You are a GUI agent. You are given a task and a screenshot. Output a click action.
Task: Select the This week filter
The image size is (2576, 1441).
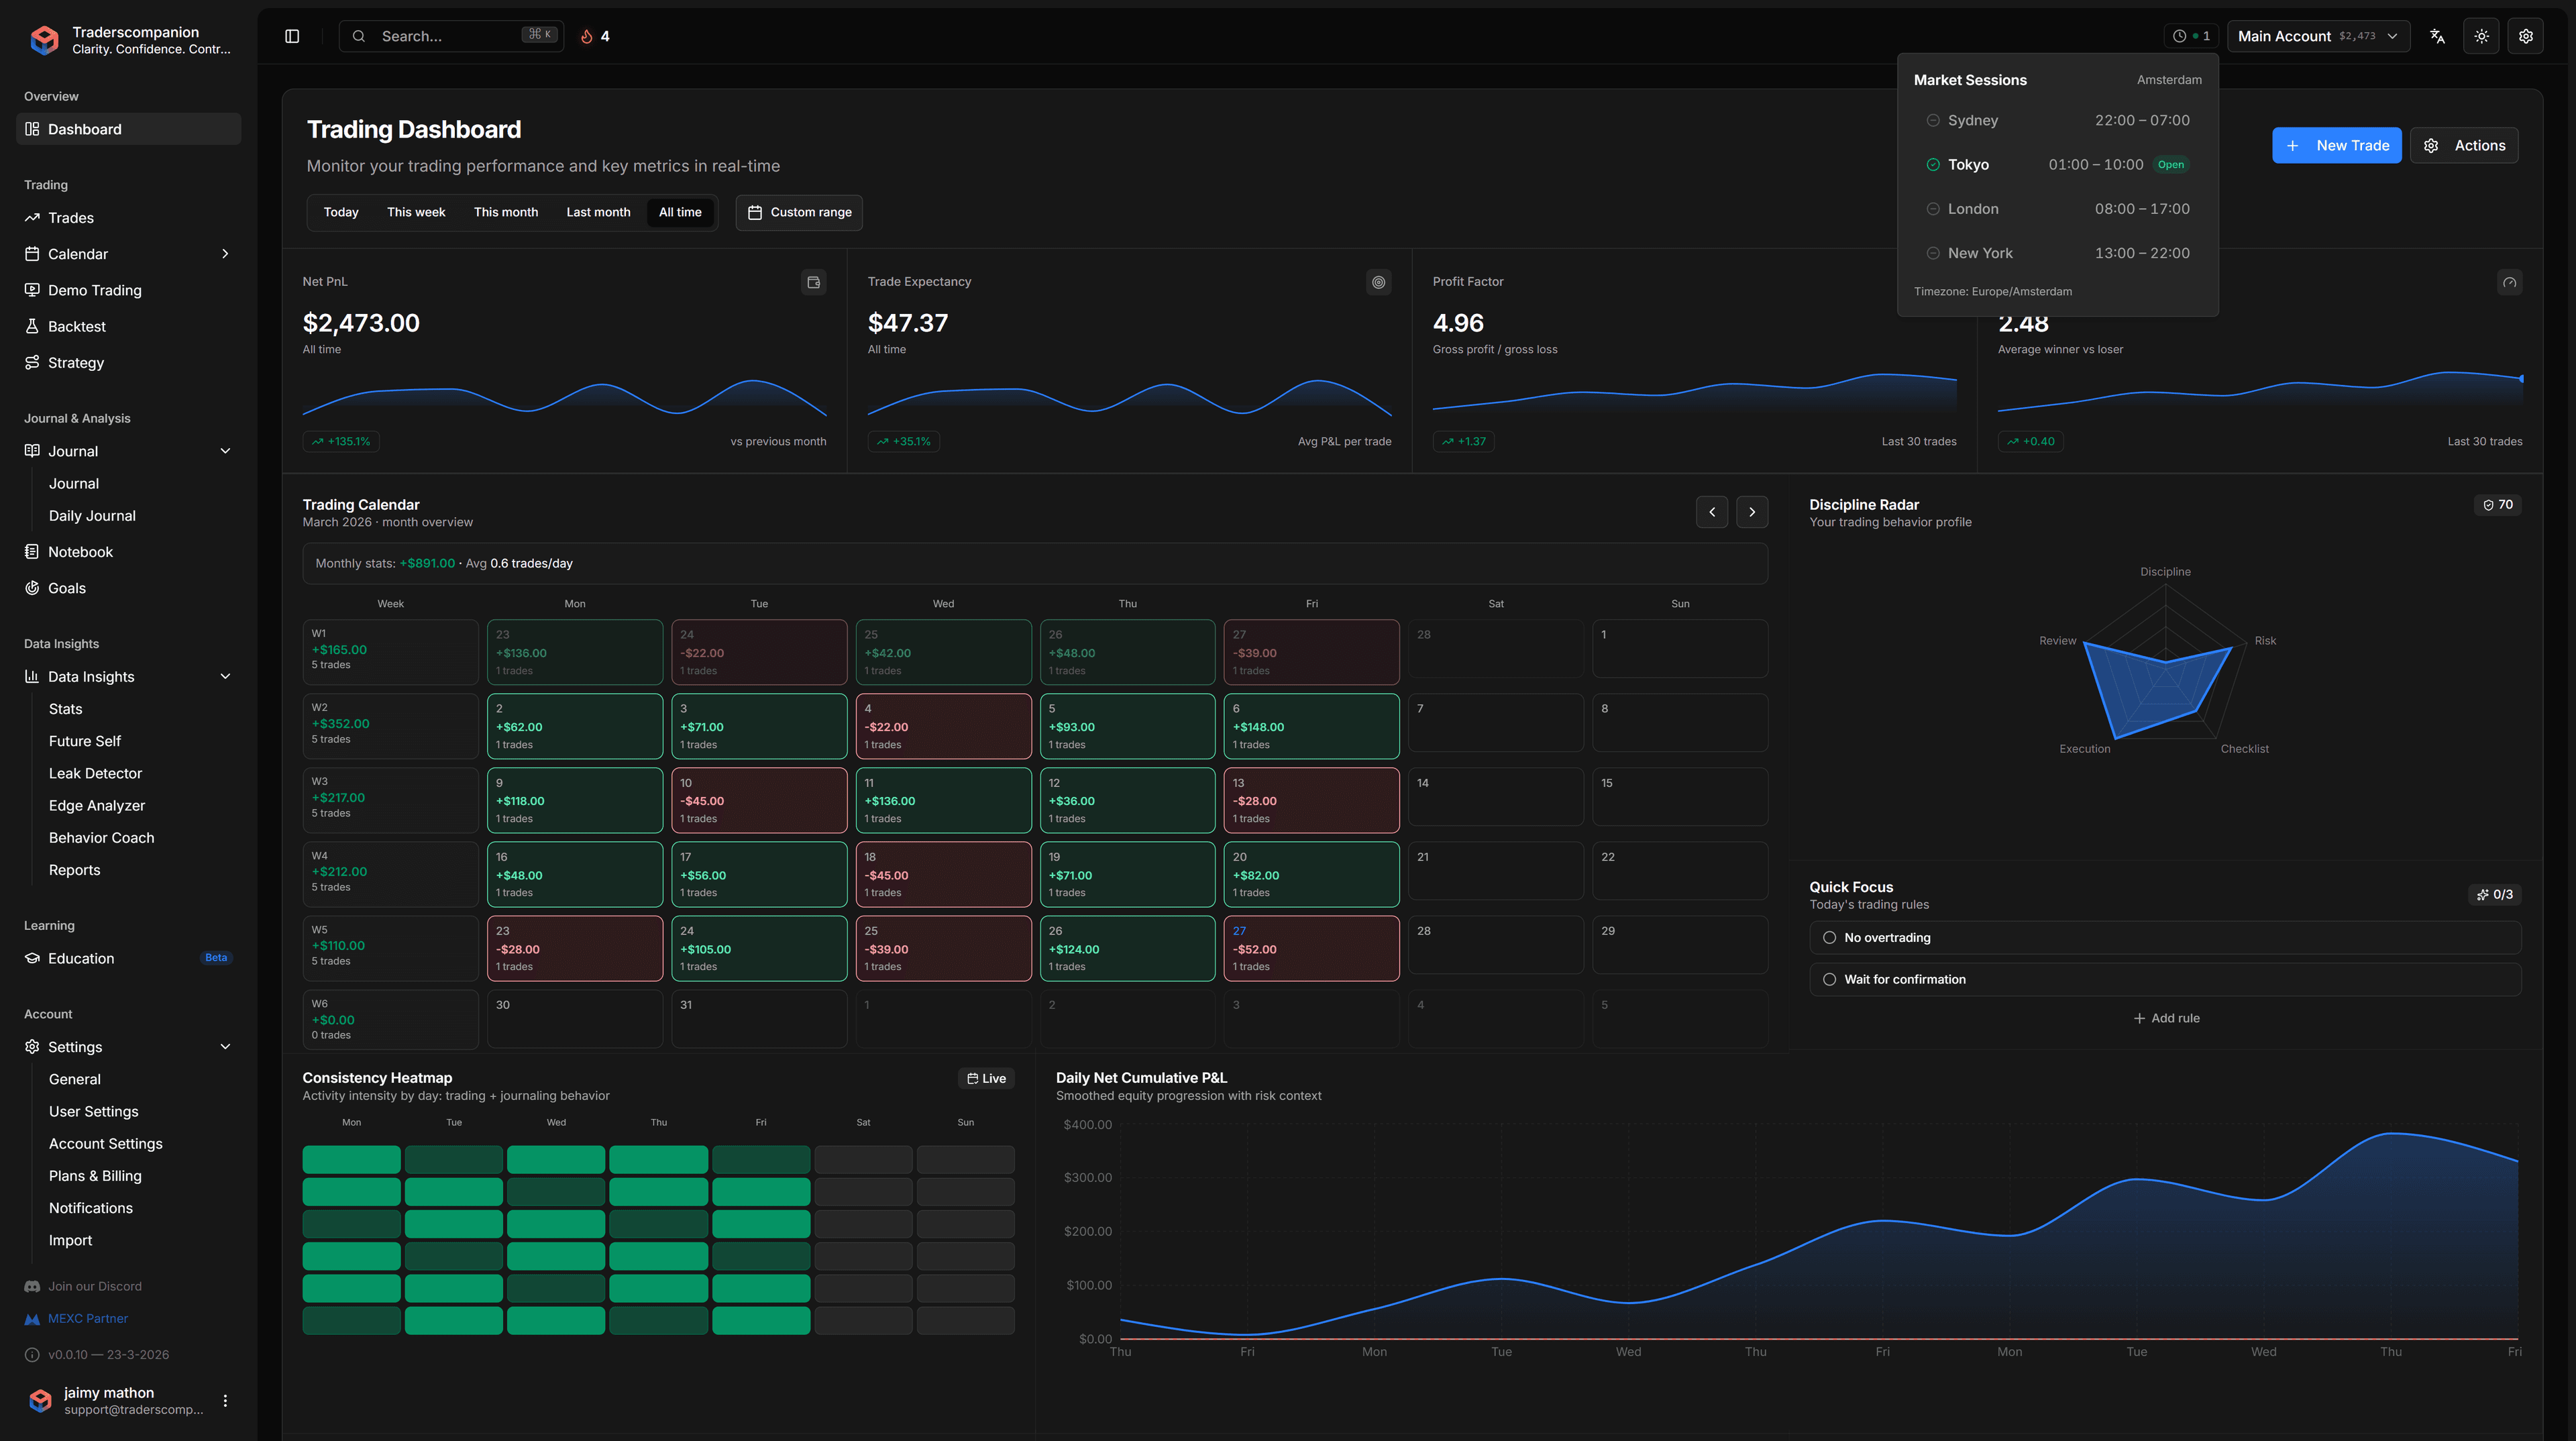click(x=416, y=212)
